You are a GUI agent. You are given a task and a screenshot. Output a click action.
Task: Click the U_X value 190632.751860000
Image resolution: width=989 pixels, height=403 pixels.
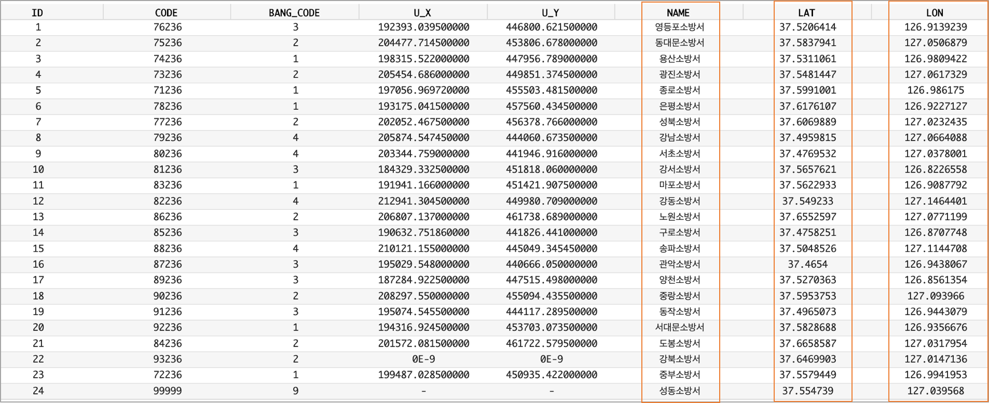click(x=423, y=232)
